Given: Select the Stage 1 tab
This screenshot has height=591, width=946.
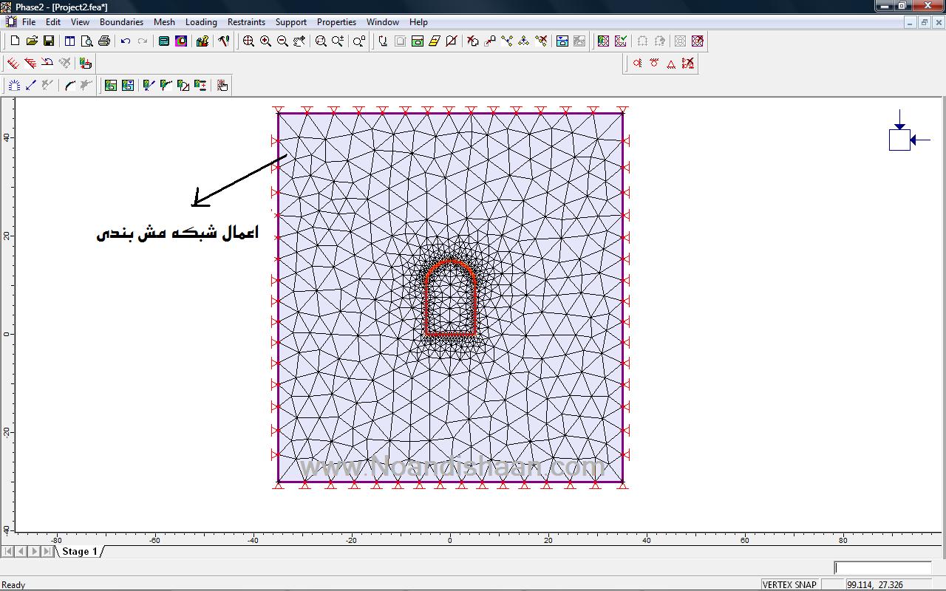Looking at the screenshot, I should pos(80,551).
